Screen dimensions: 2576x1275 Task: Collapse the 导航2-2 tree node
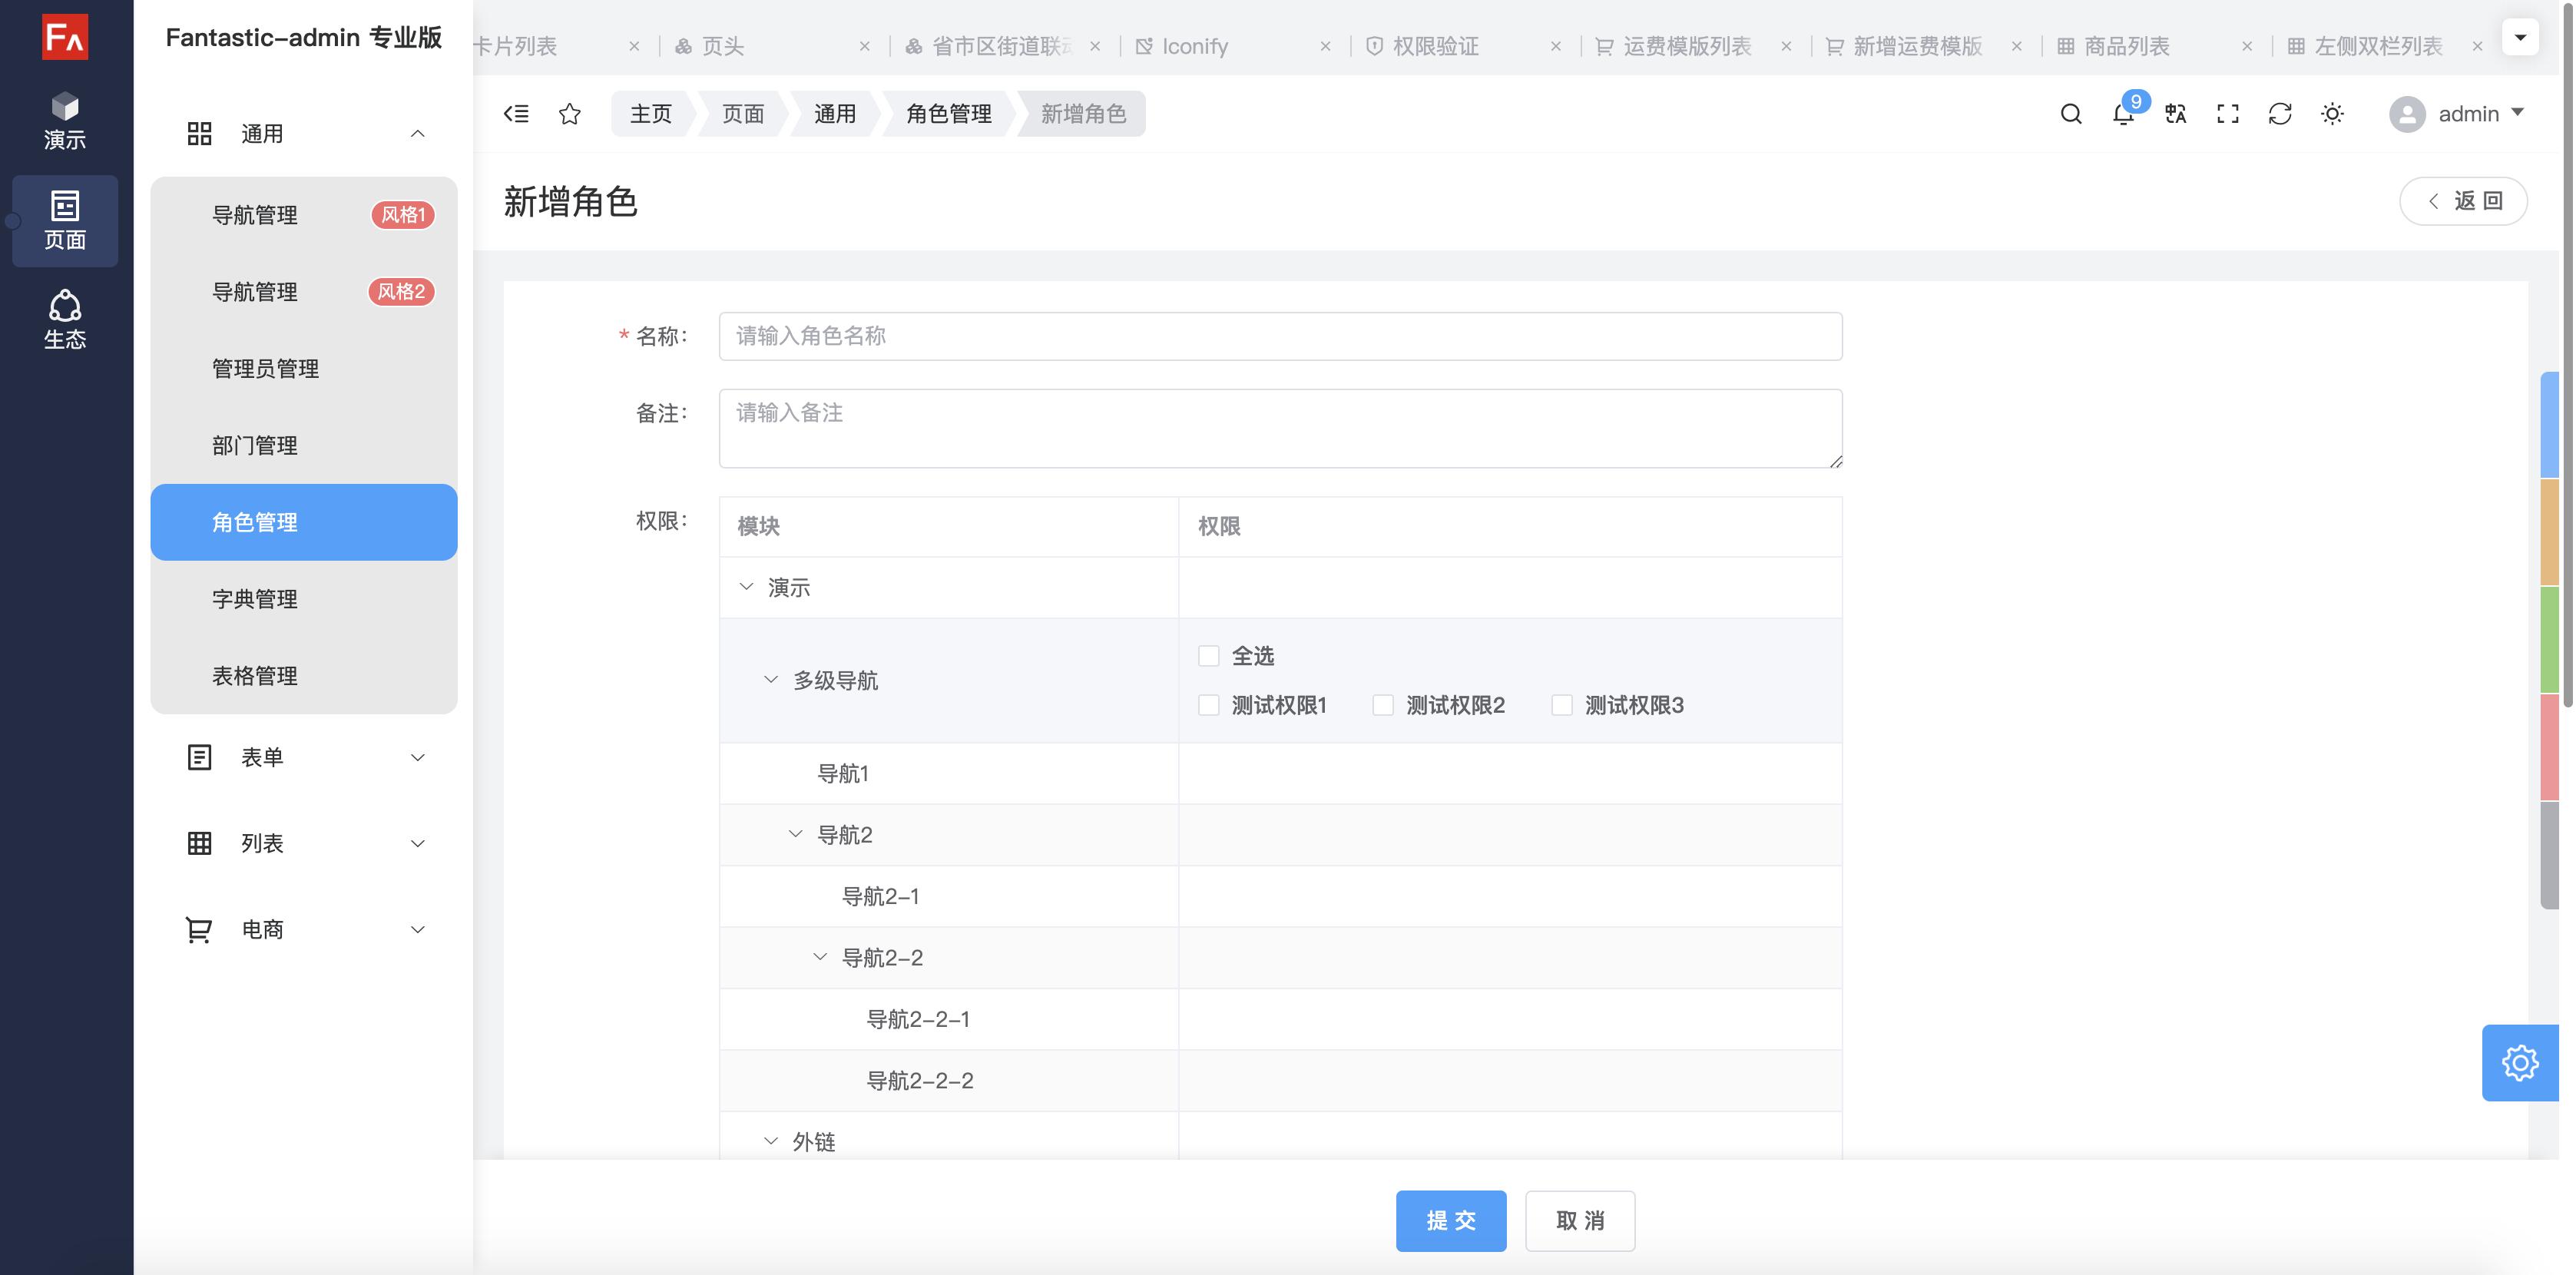coord(820,957)
